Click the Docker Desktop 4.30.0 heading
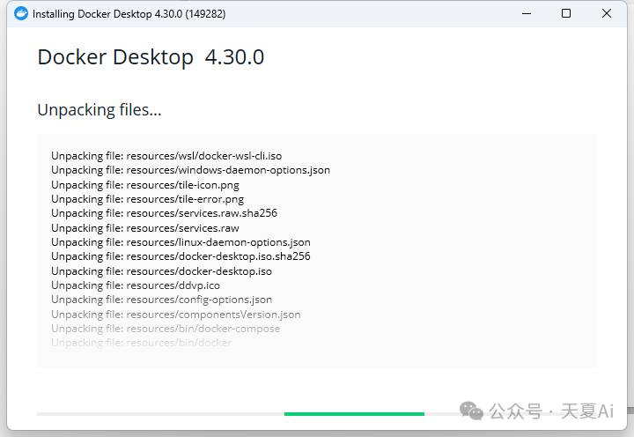The height and width of the screenshot is (437, 634). [x=151, y=57]
